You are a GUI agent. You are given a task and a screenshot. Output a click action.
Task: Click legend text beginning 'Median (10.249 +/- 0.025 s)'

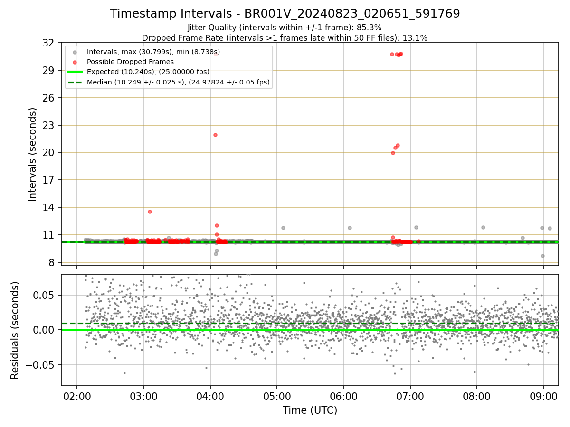[179, 82]
